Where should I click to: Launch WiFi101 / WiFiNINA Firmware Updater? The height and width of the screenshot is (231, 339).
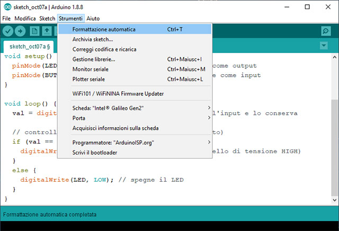point(135,94)
